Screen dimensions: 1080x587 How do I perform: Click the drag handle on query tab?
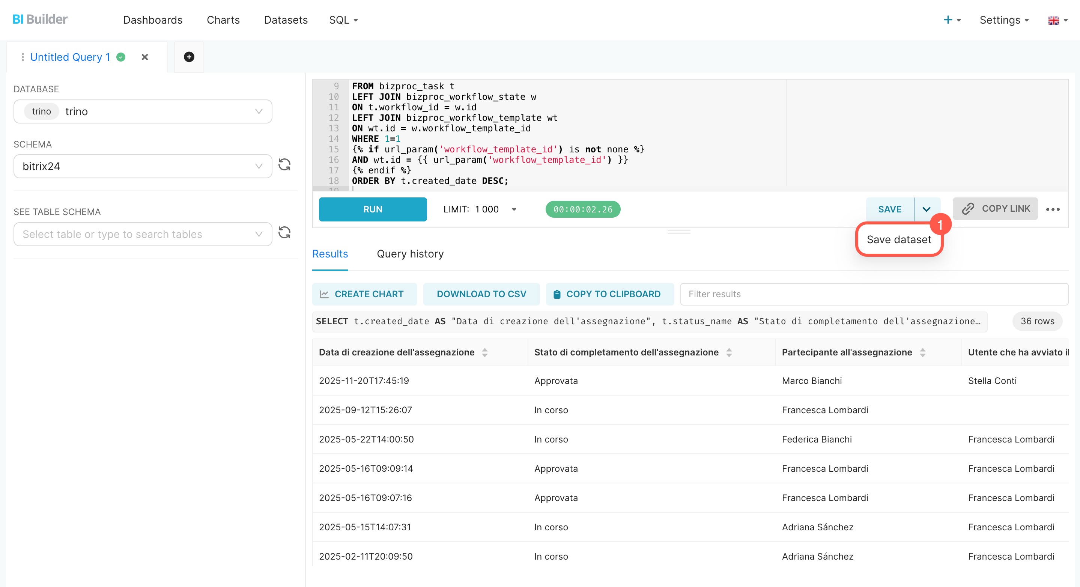pos(23,57)
